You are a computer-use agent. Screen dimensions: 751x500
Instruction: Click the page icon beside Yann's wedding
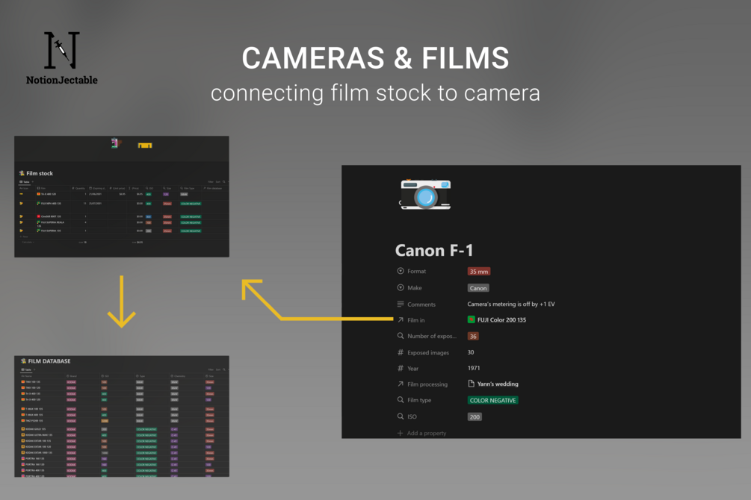coord(472,384)
